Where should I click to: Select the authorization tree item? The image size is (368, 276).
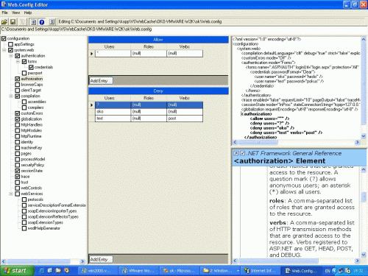(x=32, y=79)
